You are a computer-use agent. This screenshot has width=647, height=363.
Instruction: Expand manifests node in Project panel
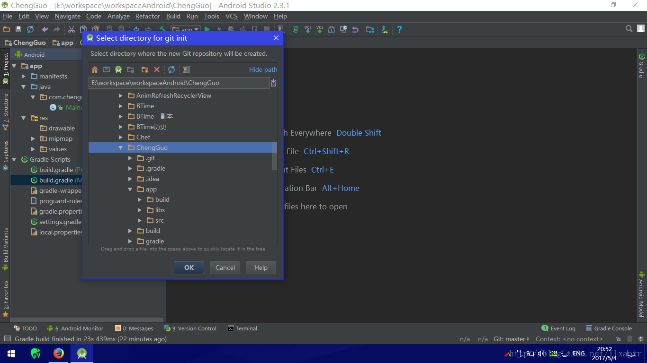pyautogui.click(x=24, y=76)
